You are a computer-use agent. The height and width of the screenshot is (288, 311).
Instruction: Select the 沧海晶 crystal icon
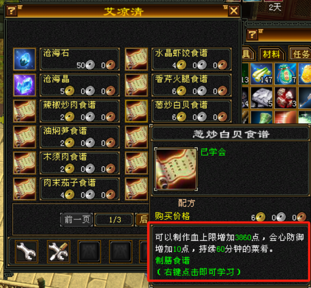coord(25,85)
